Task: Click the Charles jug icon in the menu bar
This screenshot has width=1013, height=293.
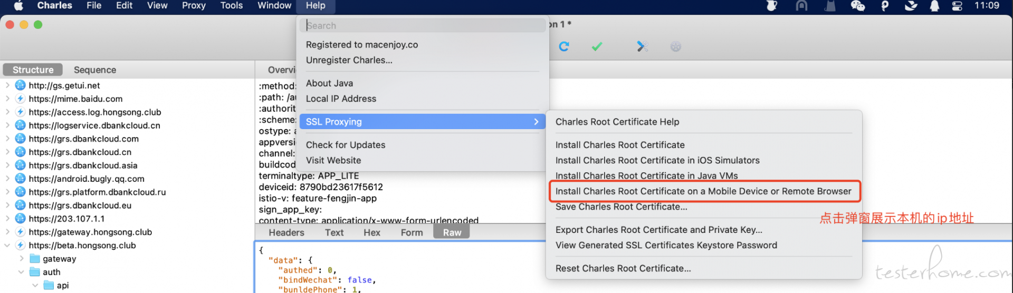Action: [x=772, y=6]
